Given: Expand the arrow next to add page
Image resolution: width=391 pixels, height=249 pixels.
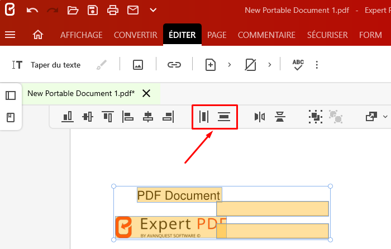Looking at the screenshot, I should coord(230,65).
